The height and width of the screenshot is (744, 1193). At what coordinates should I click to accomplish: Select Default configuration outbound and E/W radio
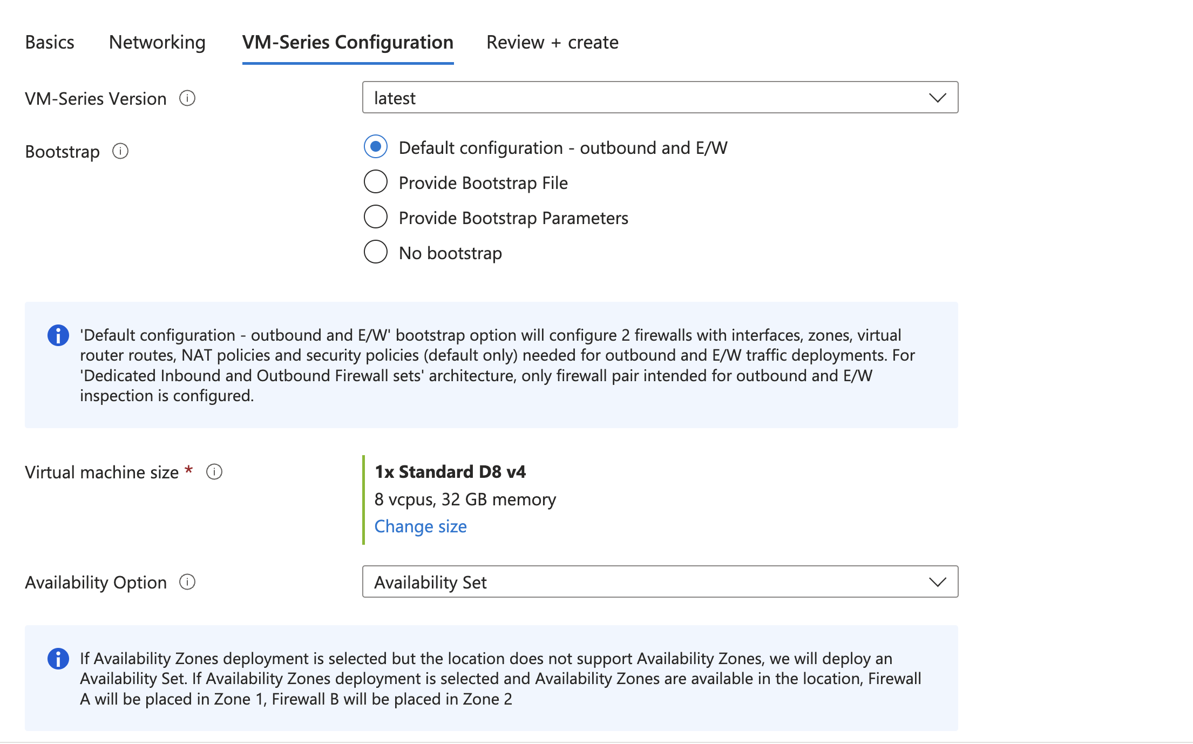pos(376,147)
